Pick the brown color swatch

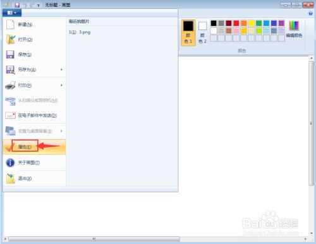pyautogui.click(x=229, y=31)
